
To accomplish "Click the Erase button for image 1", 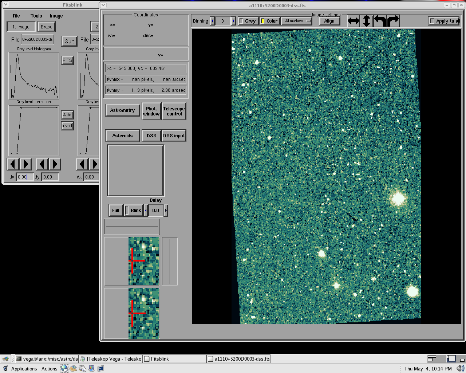I will coord(47,27).
